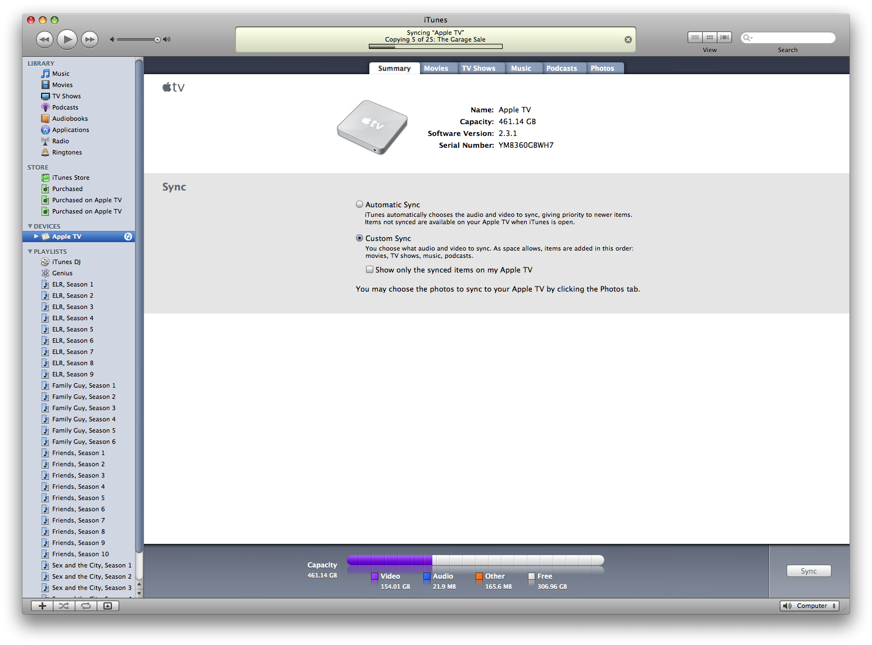Click the blue Audio capacity swatch
This screenshot has height=645, width=872.
click(427, 576)
